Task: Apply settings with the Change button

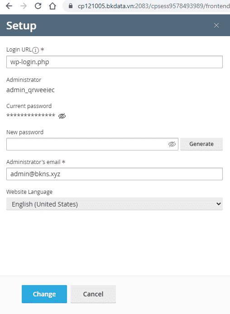Action: pyautogui.click(x=44, y=294)
